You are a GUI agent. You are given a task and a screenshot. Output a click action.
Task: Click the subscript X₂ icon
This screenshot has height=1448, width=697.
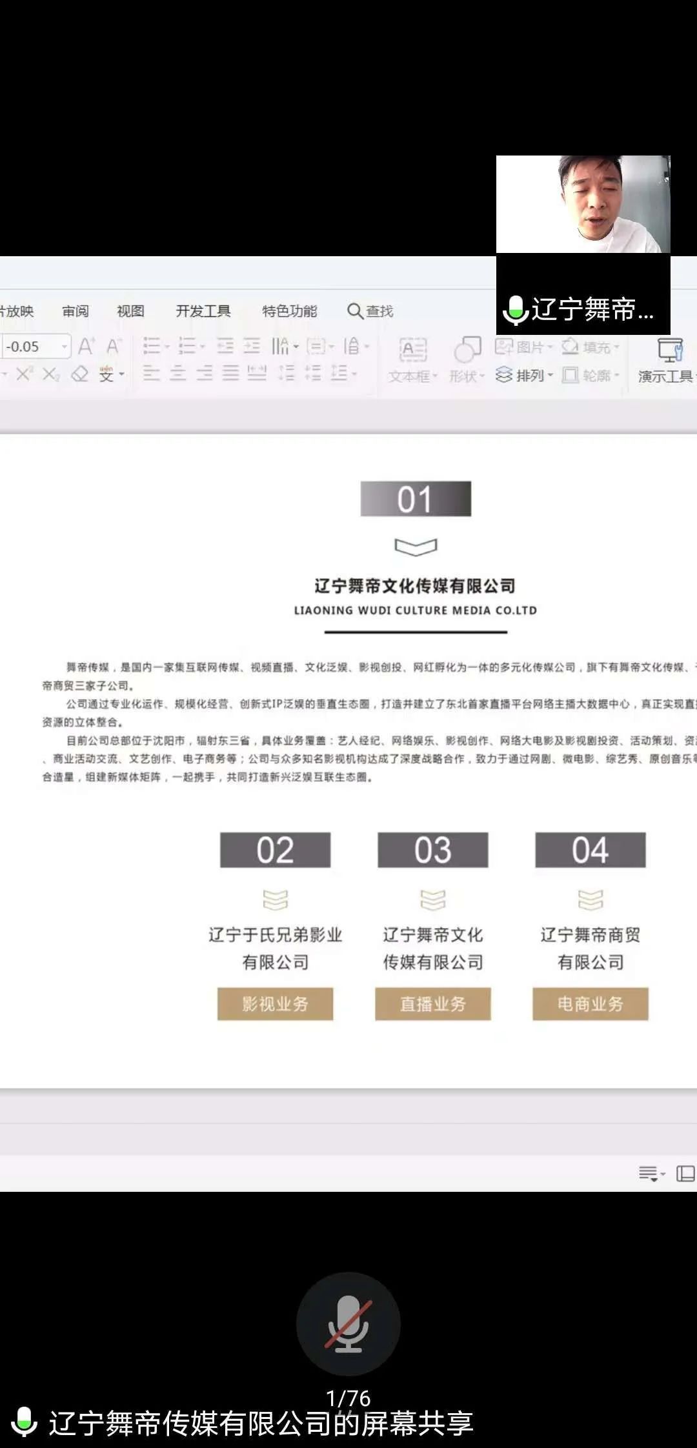point(50,374)
